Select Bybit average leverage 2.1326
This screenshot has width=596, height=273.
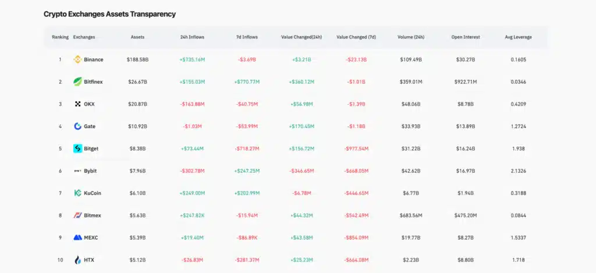pos(519,171)
